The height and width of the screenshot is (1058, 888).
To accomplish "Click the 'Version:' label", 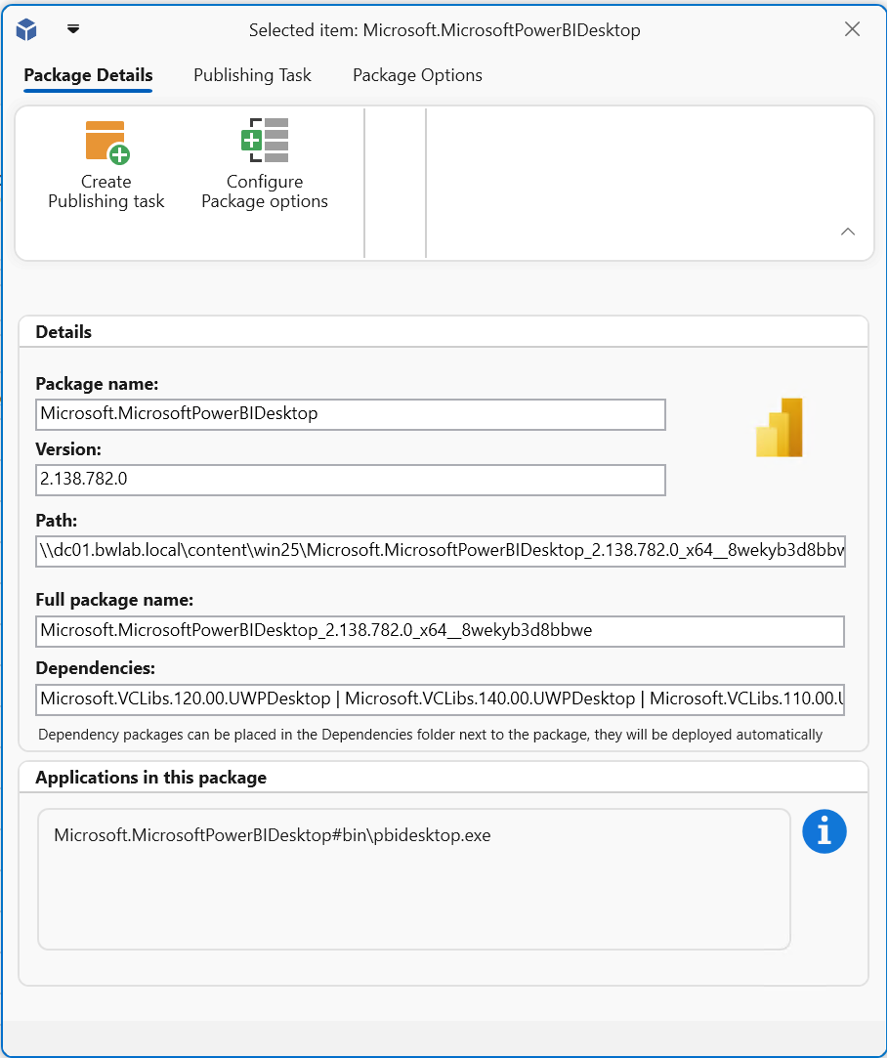I will [68, 449].
